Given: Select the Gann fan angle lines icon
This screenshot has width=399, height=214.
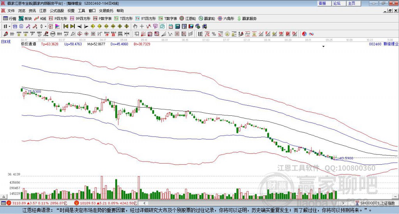Looking at the screenshot, I should pyautogui.click(x=143, y=34).
